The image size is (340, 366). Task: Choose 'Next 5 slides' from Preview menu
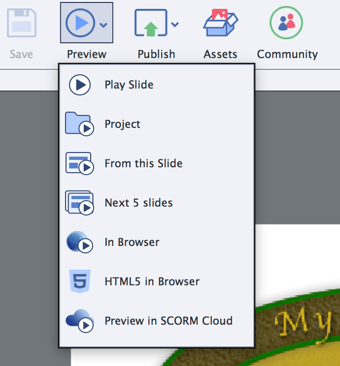138,203
